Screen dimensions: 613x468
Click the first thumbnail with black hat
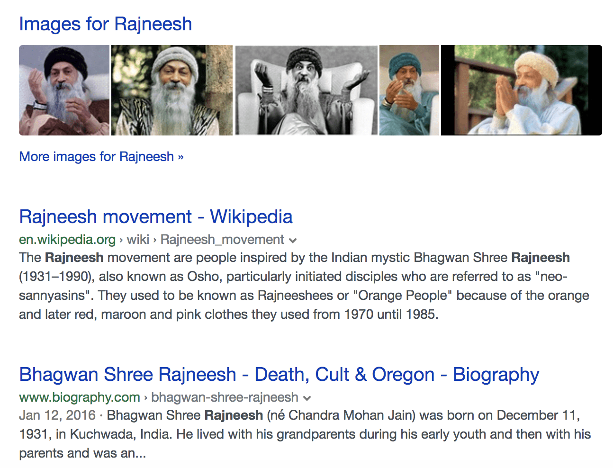64,90
